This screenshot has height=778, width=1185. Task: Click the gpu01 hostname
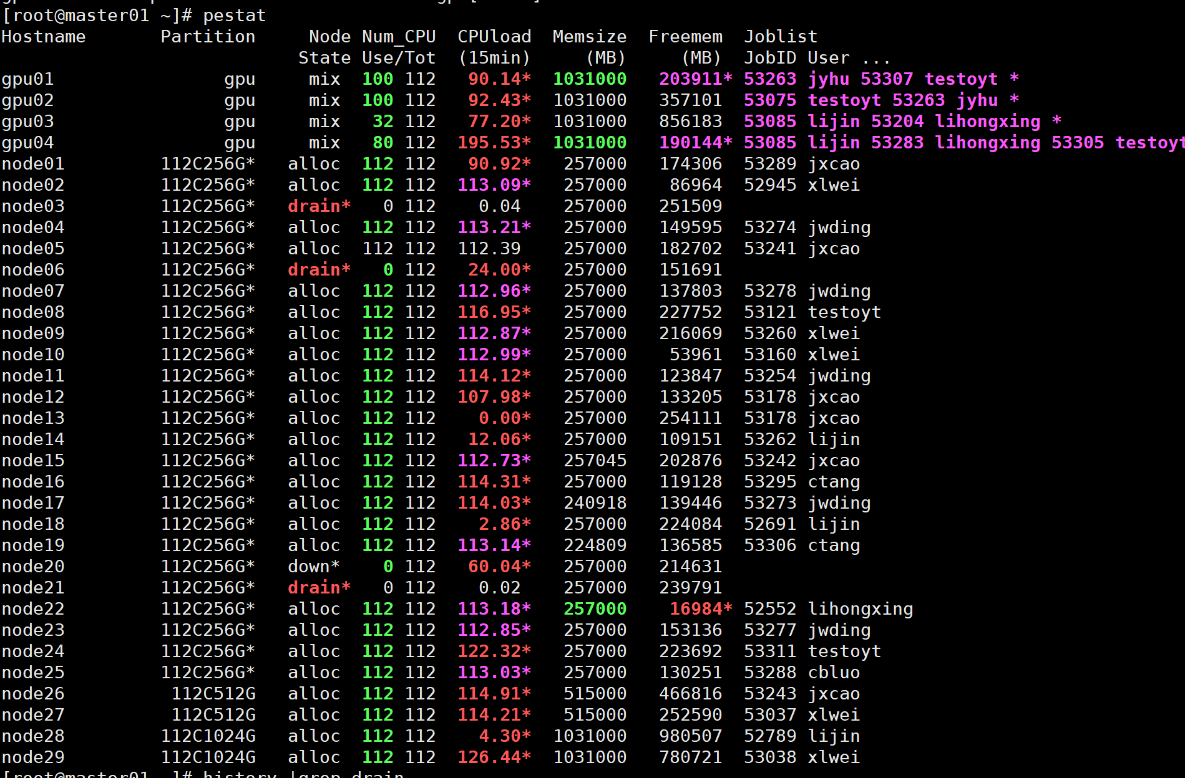pos(28,79)
